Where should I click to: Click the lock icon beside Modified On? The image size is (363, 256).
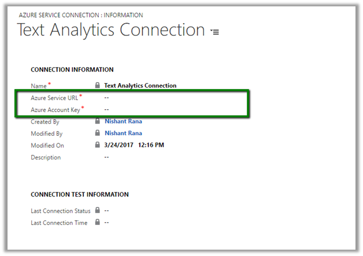click(x=98, y=145)
